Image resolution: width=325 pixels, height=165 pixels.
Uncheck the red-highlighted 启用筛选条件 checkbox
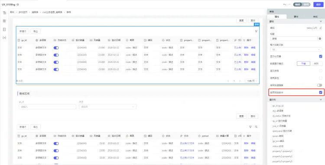coord(321,92)
